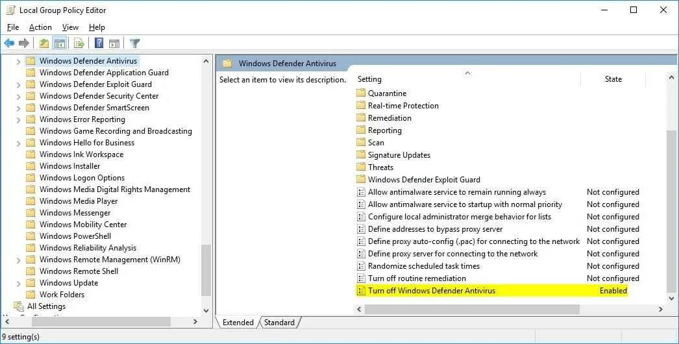This screenshot has width=679, height=344.
Task: Click the tree pane scroll down arrow
Action: tap(206, 311)
